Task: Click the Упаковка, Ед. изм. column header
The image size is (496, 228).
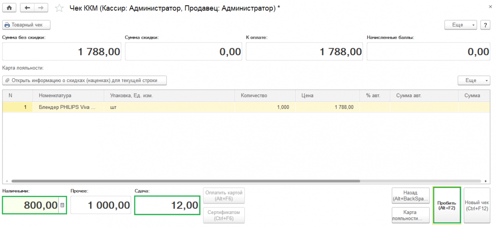Action: click(x=169, y=96)
